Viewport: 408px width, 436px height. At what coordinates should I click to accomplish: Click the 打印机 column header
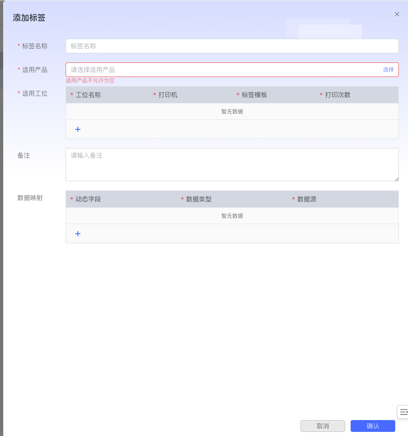tap(168, 95)
